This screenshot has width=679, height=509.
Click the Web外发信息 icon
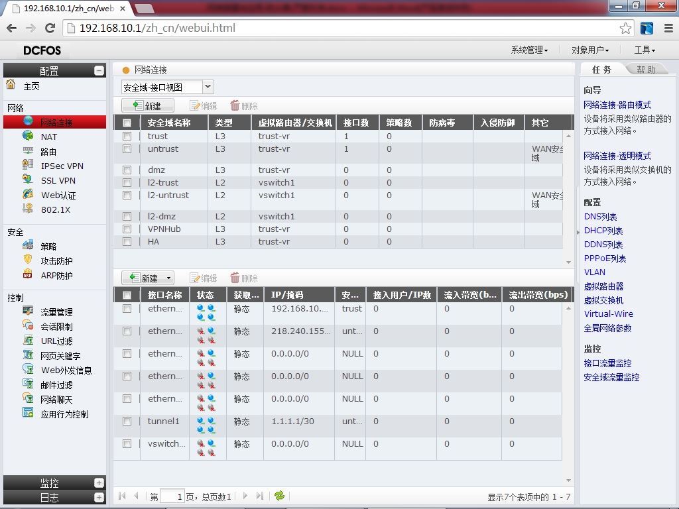(x=28, y=369)
